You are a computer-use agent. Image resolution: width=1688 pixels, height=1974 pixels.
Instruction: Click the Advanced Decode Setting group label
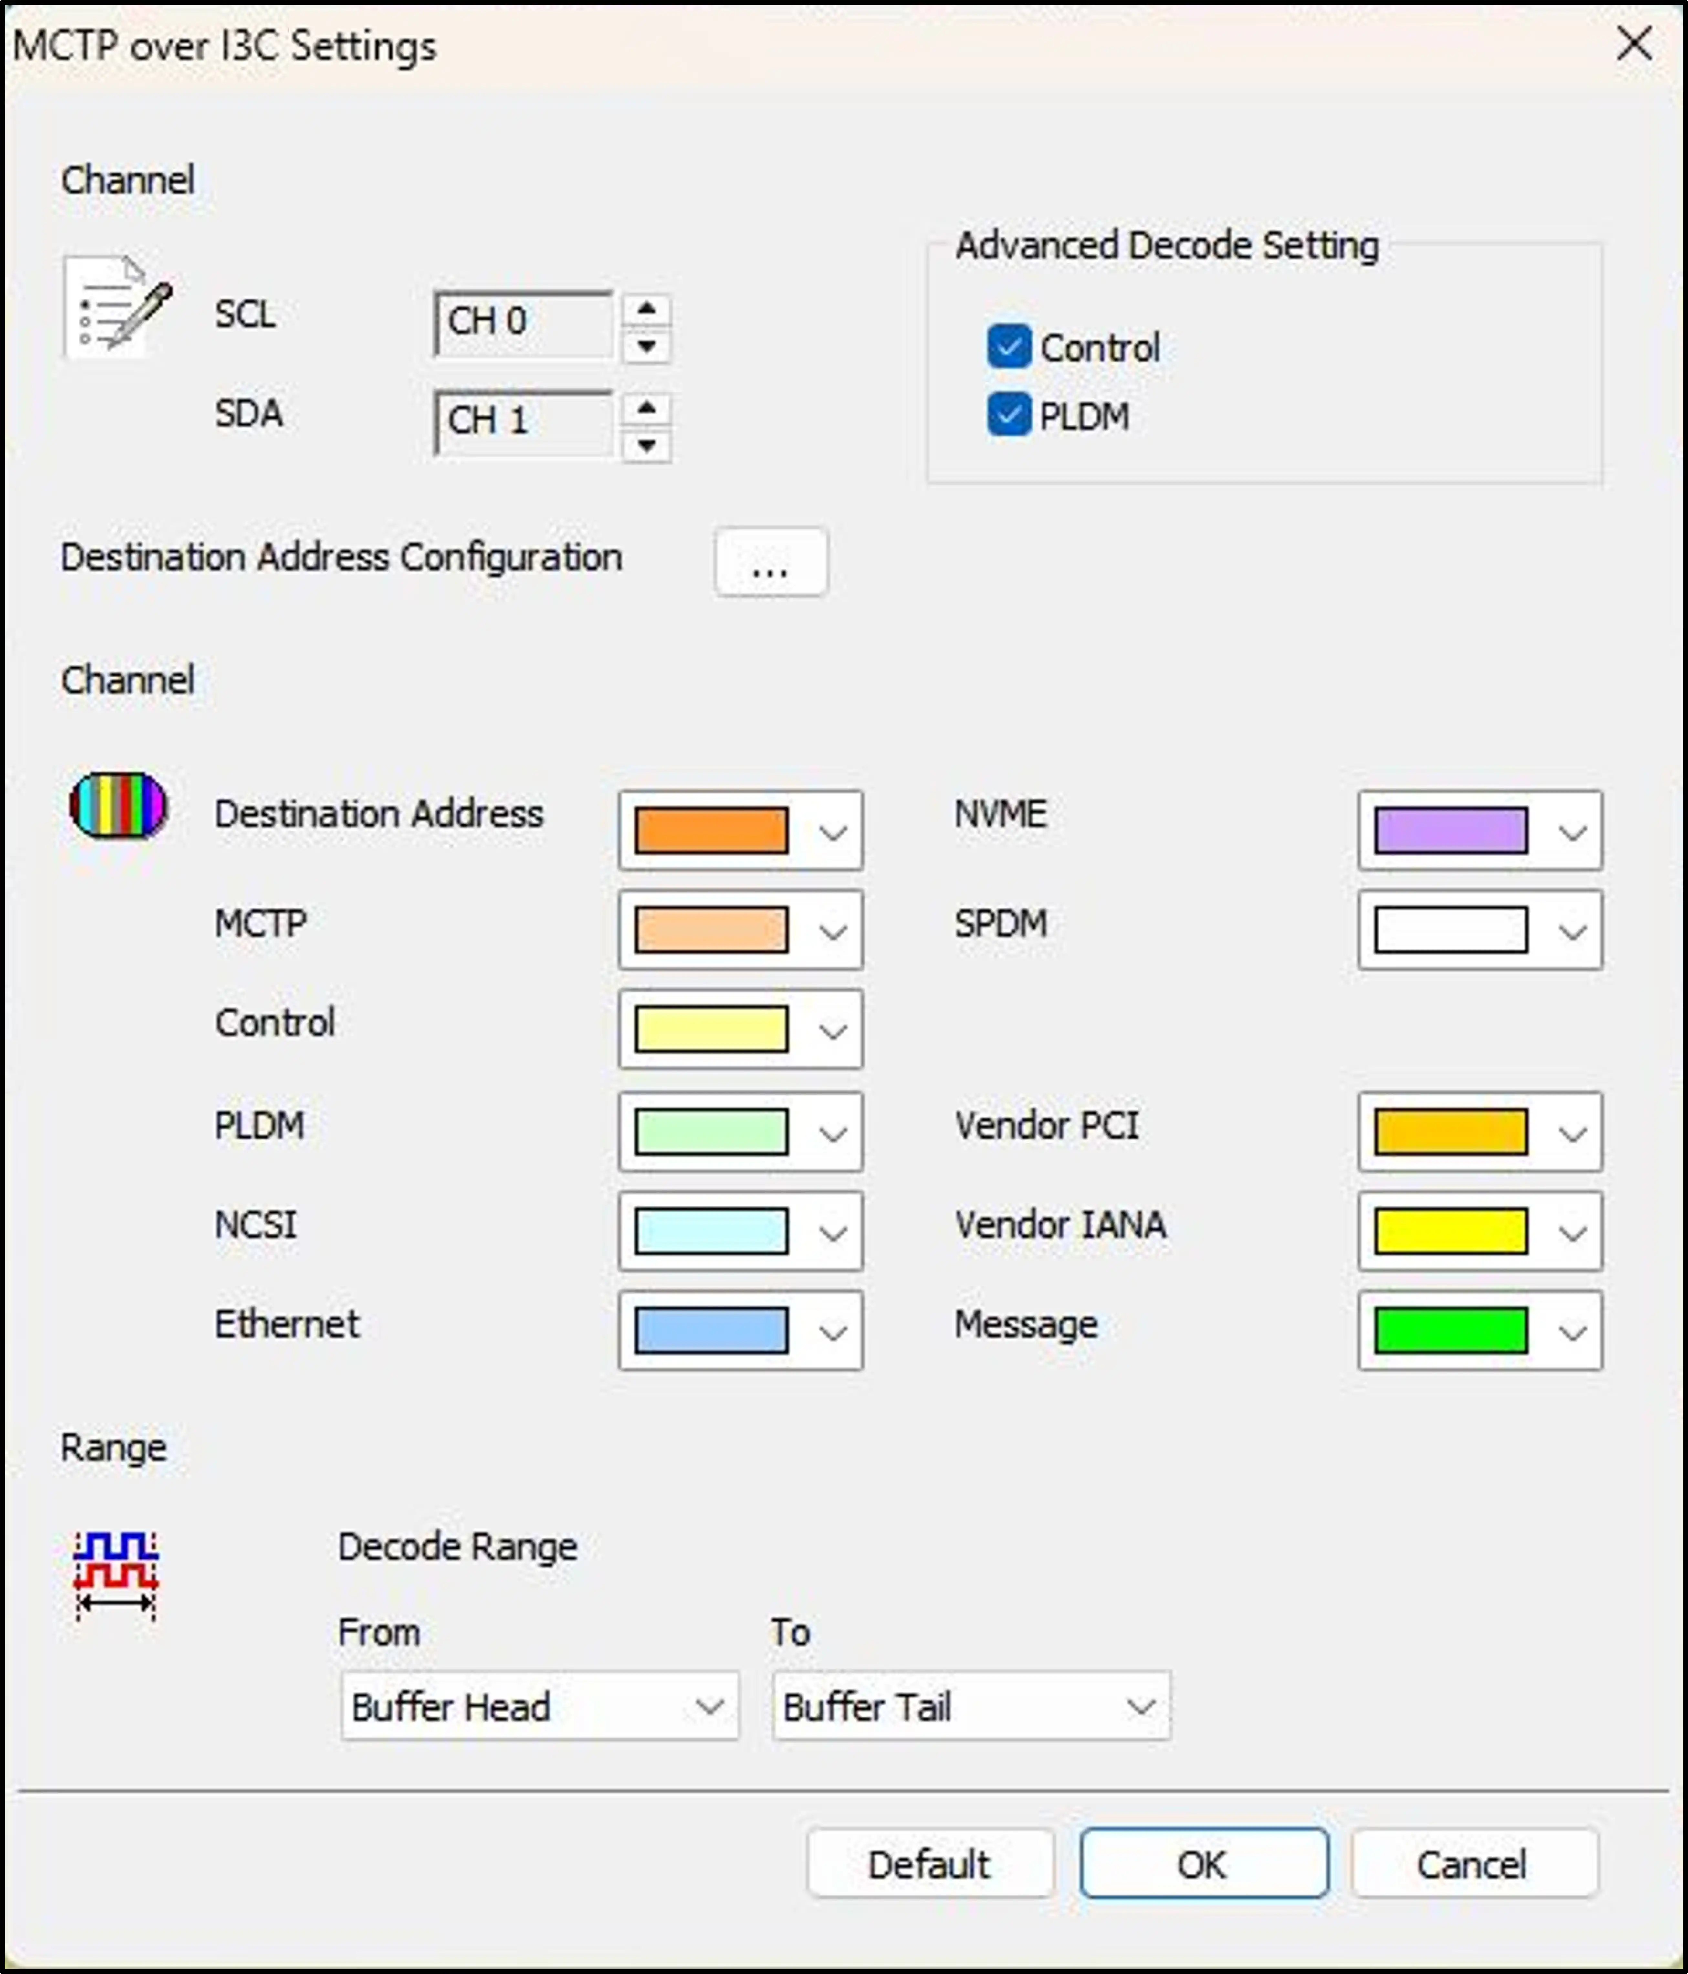tap(1167, 246)
